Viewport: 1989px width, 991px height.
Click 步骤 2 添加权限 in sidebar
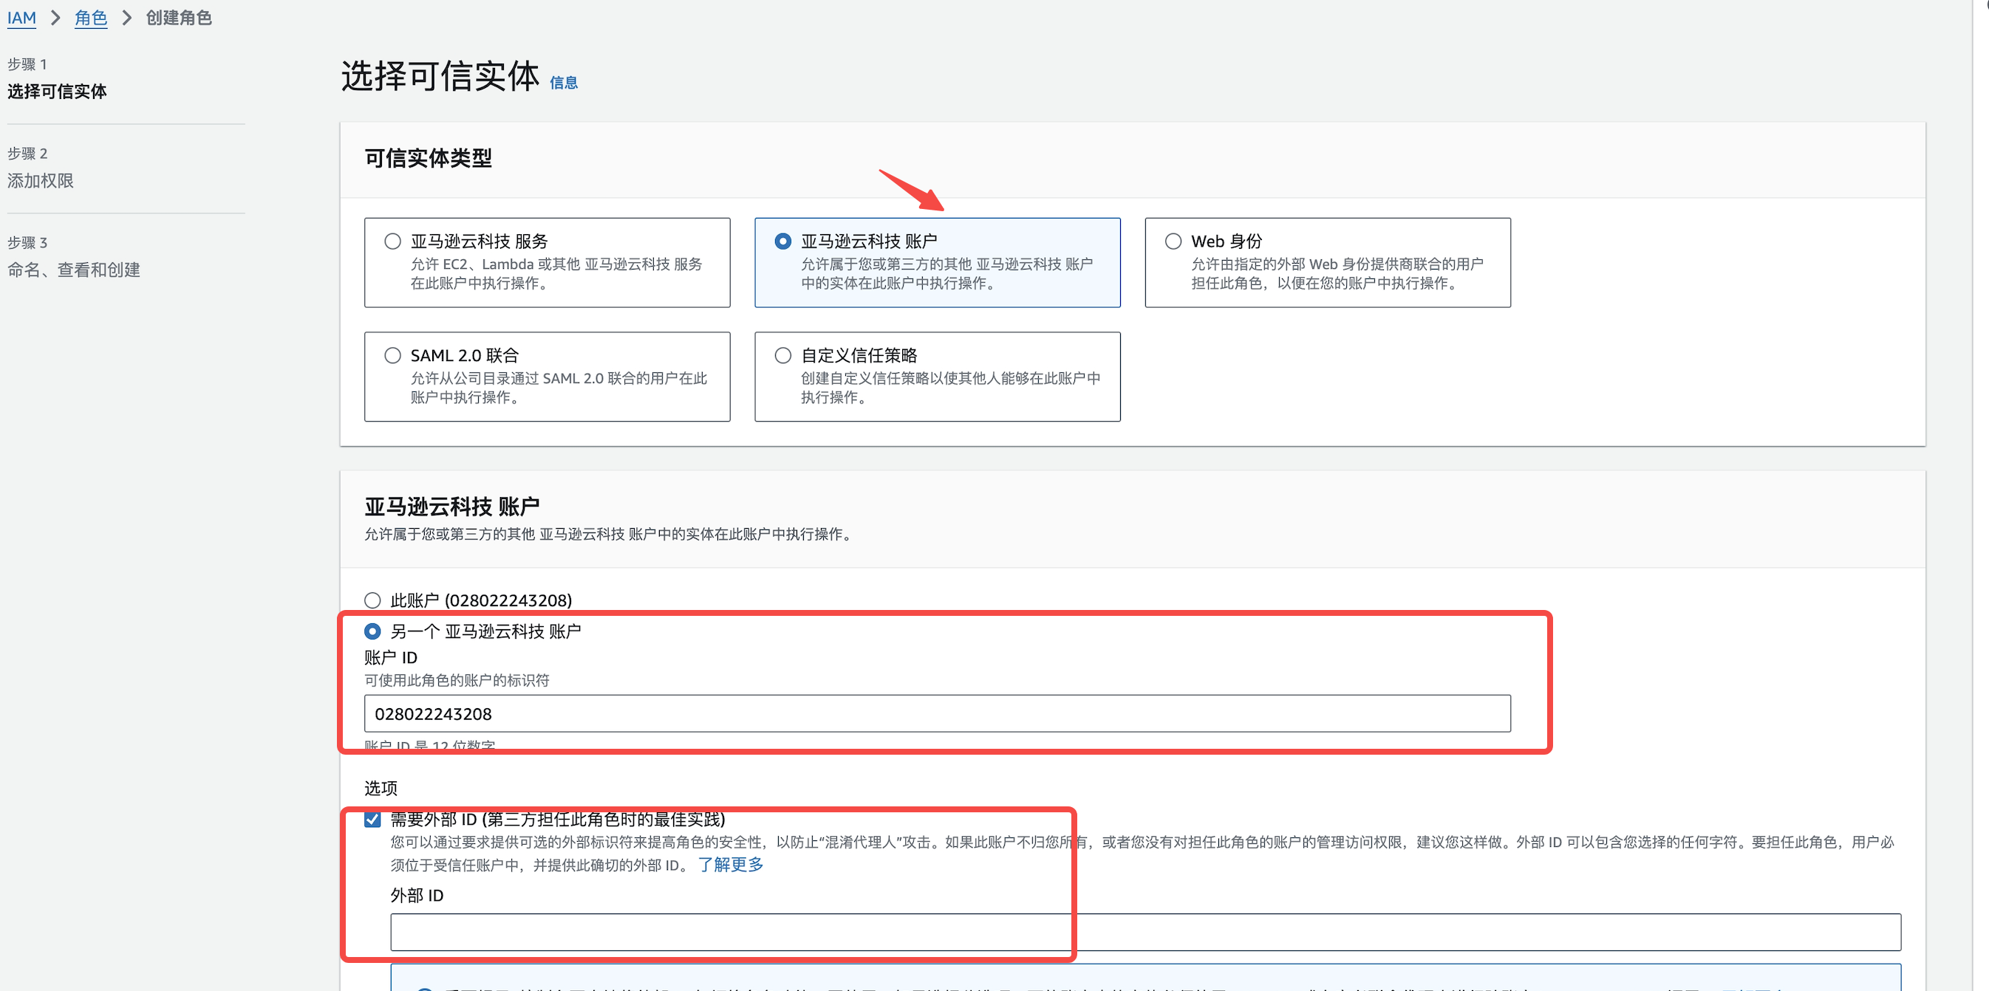pyautogui.click(x=40, y=181)
